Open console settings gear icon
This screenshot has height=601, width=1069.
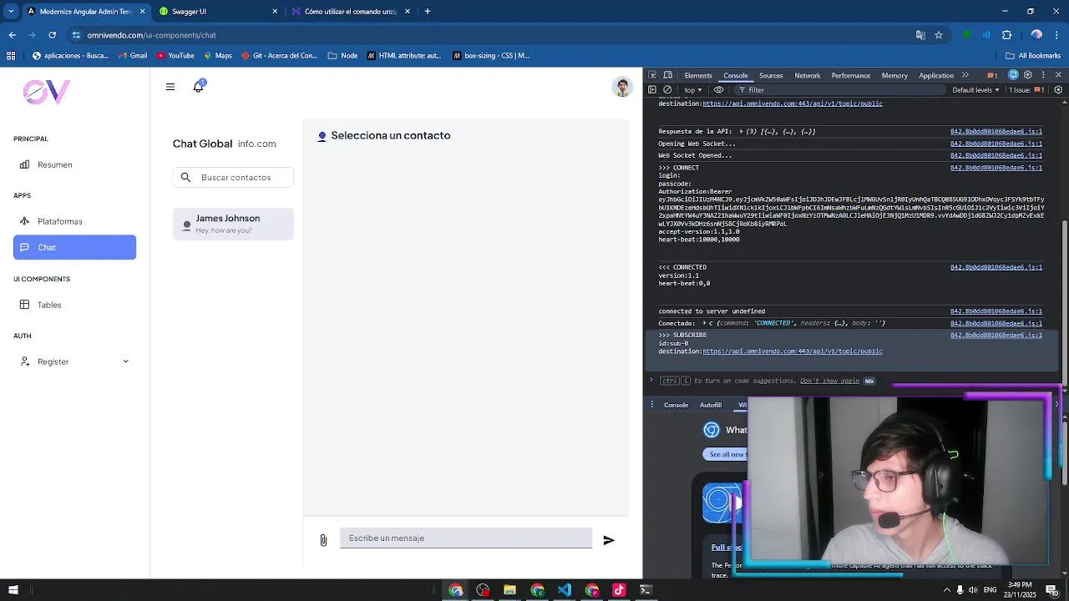pyautogui.click(x=1058, y=89)
